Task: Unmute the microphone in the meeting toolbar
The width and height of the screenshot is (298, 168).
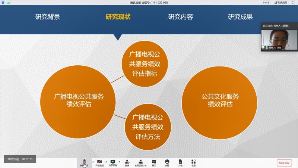Action: (x=84, y=162)
